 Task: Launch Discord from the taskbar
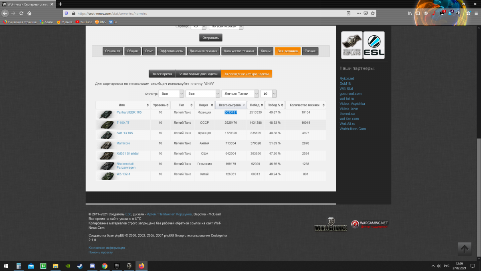[x=93, y=266]
